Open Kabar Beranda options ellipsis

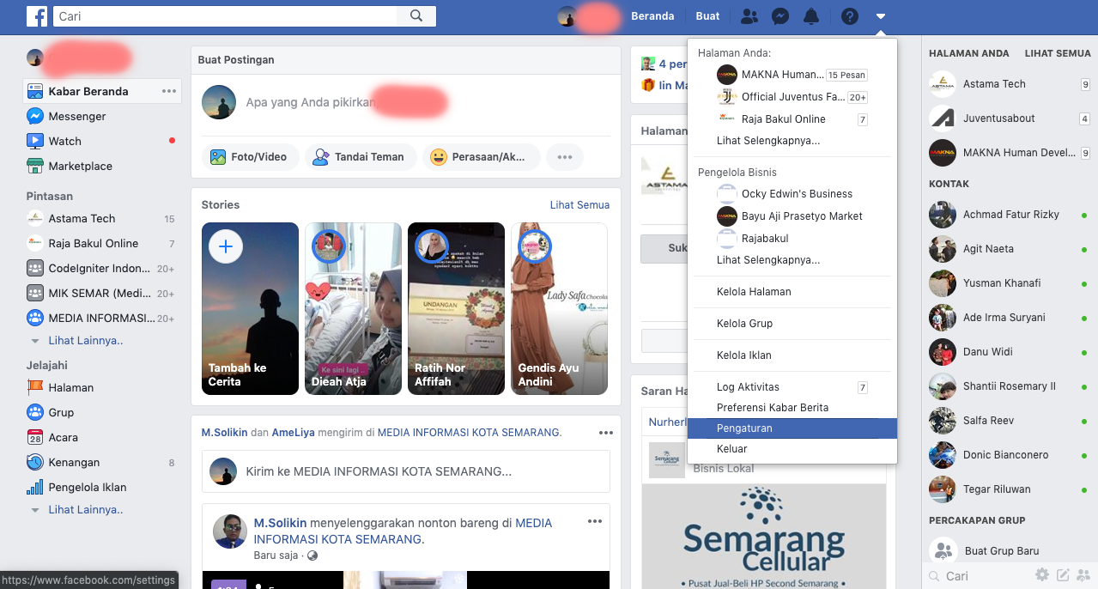[169, 91]
